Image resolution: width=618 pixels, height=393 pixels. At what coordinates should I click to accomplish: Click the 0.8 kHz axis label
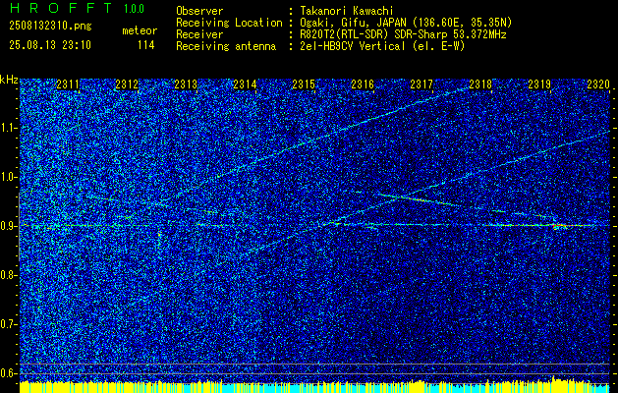(8, 275)
